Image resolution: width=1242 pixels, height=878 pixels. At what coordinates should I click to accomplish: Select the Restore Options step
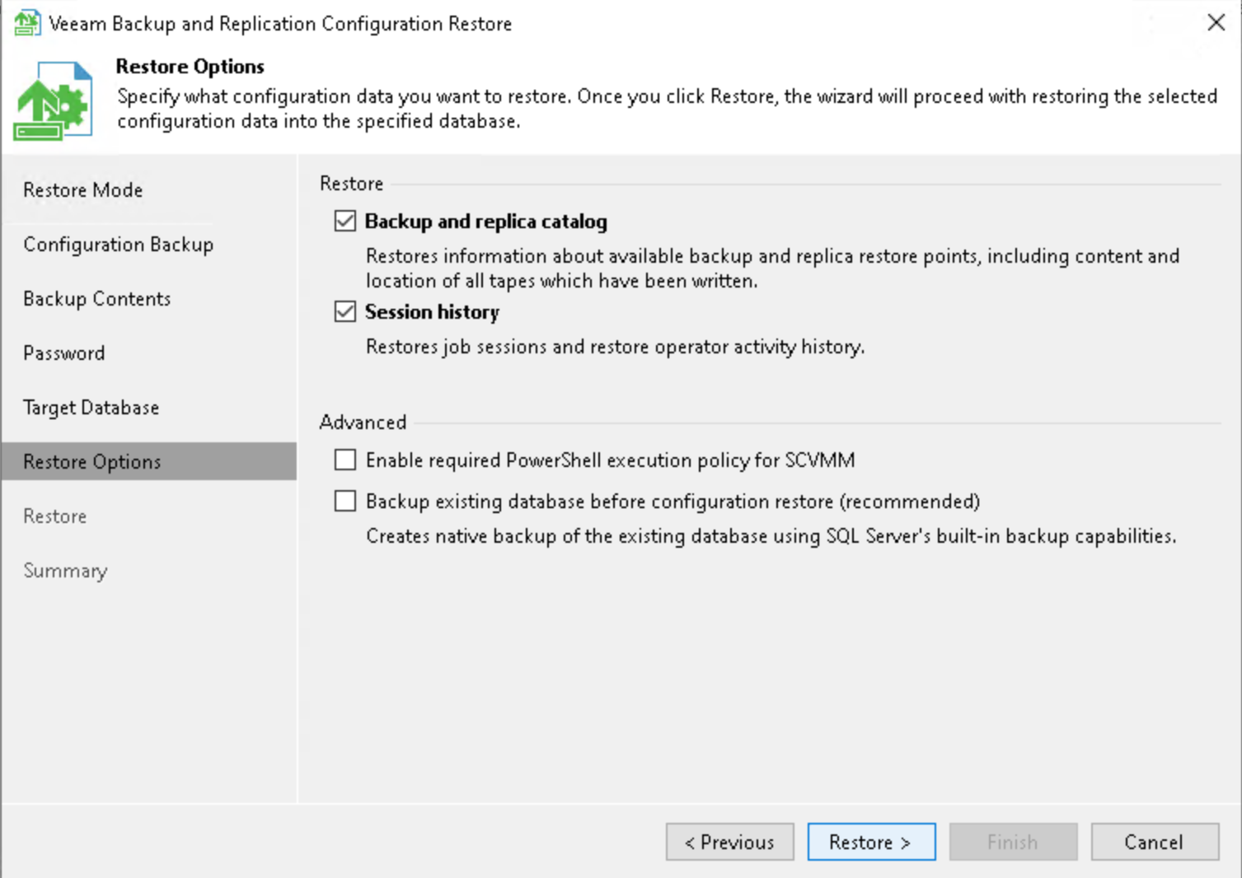148,461
